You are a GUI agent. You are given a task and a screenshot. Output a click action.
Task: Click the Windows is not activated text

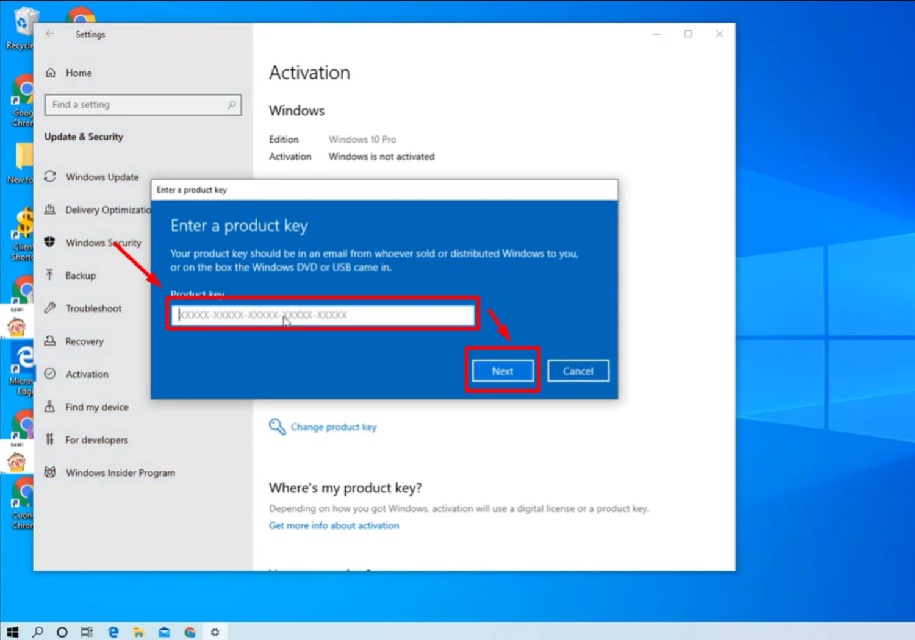point(382,156)
